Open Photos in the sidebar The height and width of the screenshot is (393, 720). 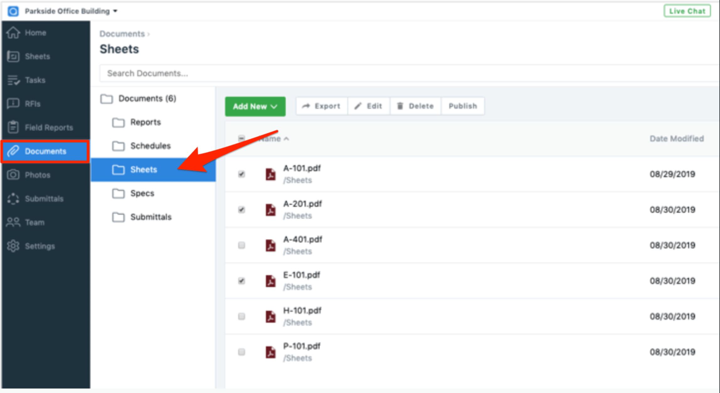[45, 175]
